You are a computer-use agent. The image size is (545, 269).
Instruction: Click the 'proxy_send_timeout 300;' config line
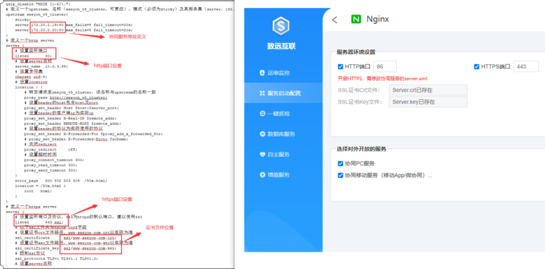click(x=51, y=170)
